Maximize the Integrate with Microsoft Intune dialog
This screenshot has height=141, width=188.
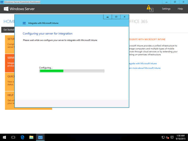[116, 17]
